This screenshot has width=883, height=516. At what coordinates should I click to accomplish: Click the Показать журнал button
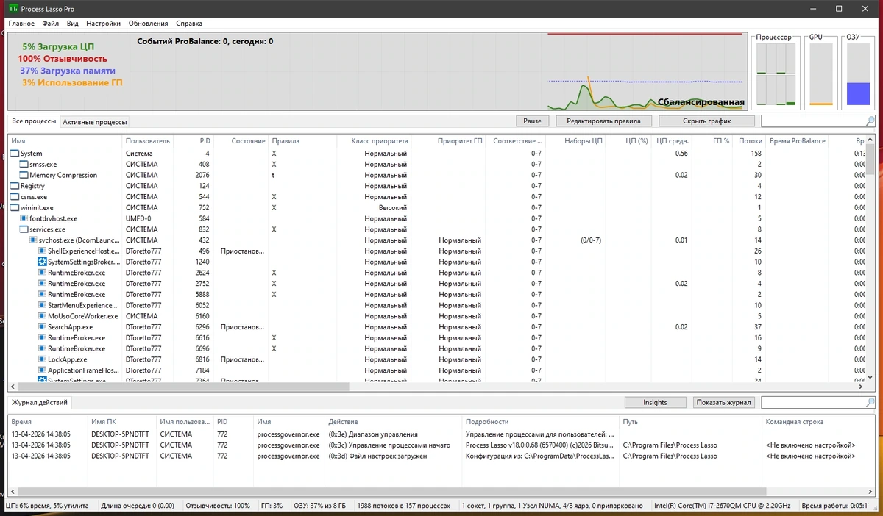(724, 403)
